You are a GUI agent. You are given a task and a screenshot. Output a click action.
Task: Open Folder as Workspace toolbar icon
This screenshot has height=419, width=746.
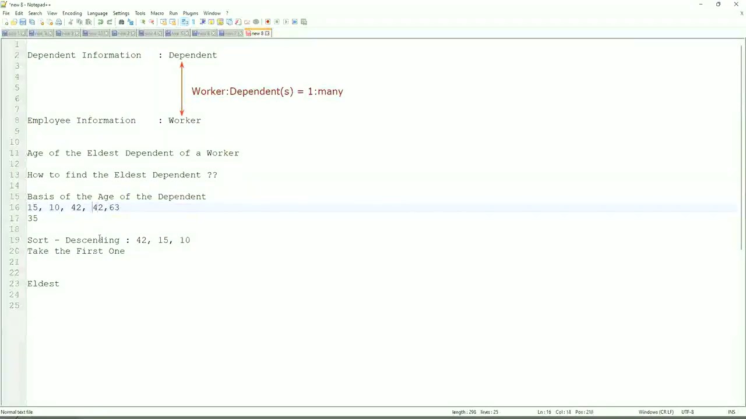pos(247,22)
